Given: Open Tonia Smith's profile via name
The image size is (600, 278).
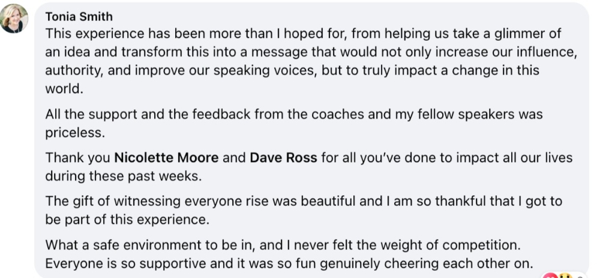Looking at the screenshot, I should pos(79,16).
